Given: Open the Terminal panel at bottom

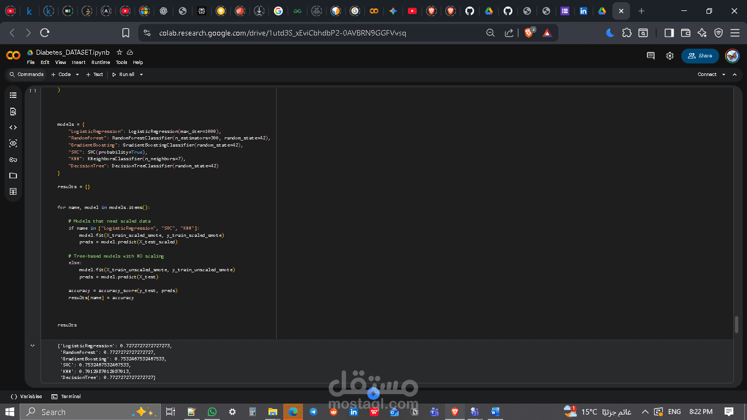Looking at the screenshot, I should click(66, 396).
